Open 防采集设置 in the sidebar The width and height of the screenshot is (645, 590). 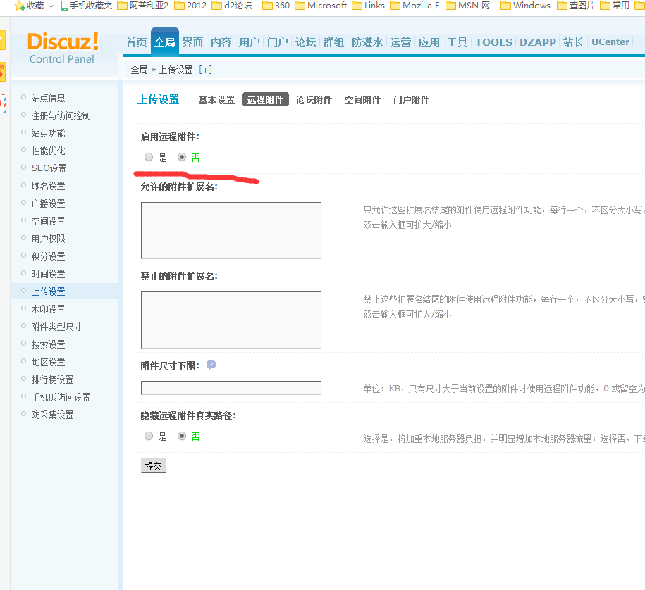[x=52, y=415]
